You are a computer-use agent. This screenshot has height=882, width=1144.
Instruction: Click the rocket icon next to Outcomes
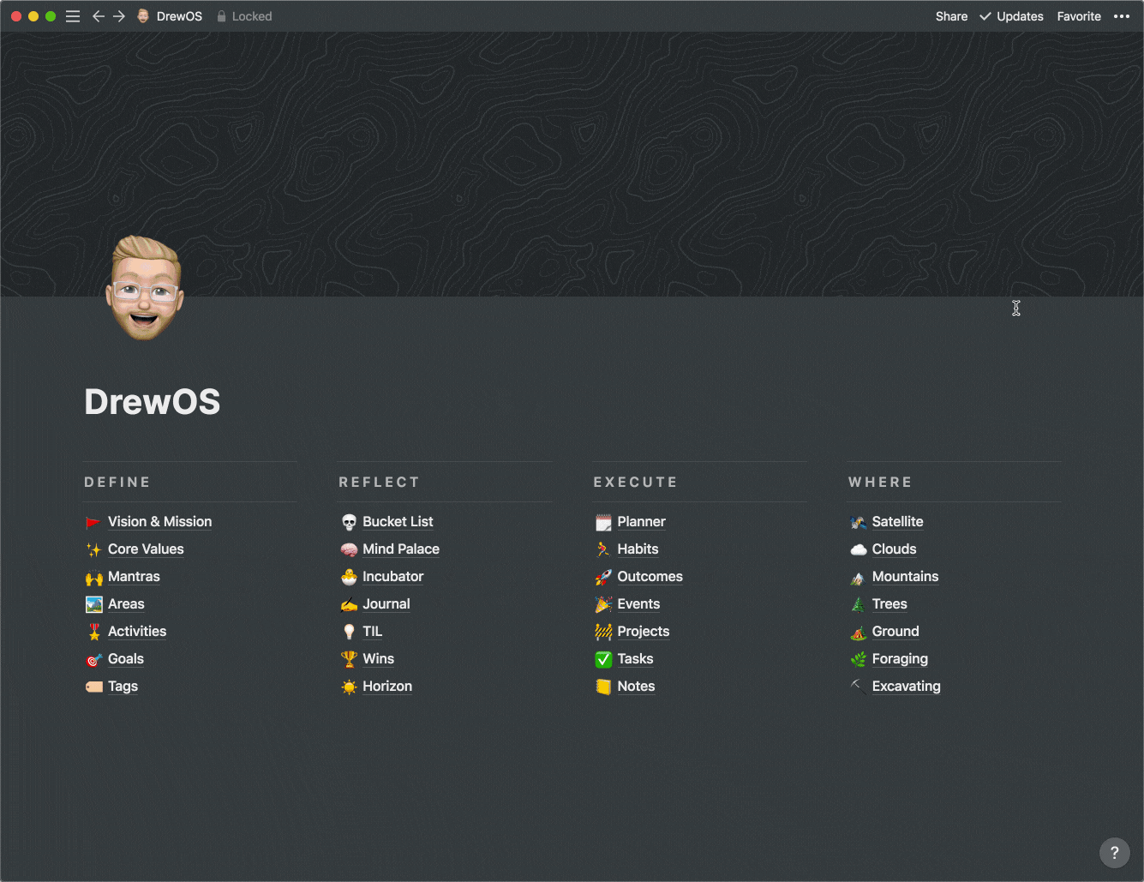pyautogui.click(x=603, y=577)
